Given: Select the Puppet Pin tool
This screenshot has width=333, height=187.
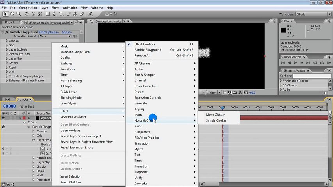Looking at the screenshot, I should pyautogui.click(x=90, y=14).
